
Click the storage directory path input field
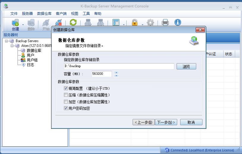tap(119, 66)
